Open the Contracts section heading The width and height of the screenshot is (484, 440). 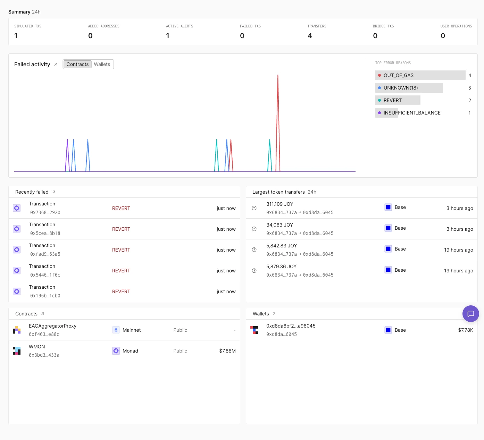26,314
